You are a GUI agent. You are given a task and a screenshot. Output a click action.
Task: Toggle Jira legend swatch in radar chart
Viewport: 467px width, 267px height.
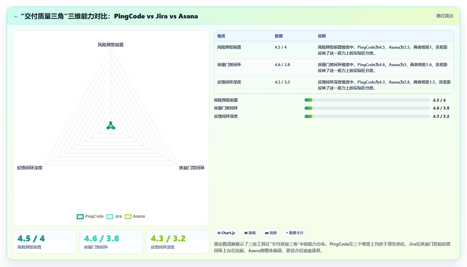point(110,216)
